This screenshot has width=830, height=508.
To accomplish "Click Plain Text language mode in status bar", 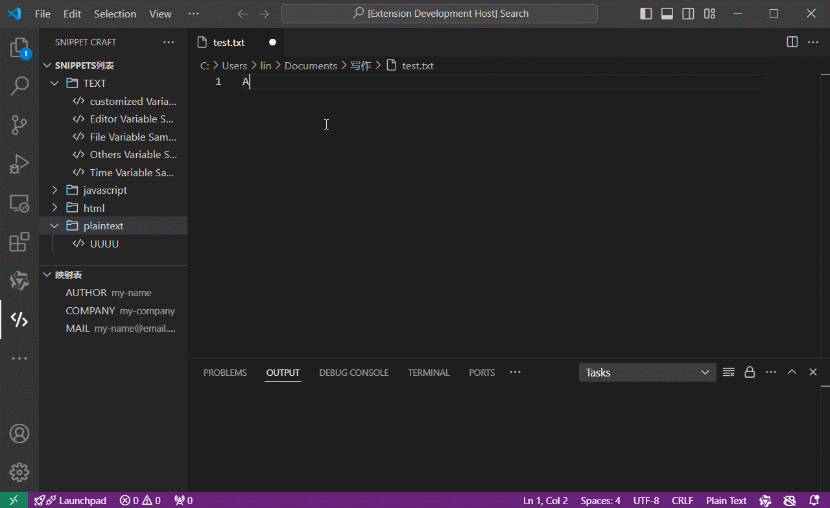I will pos(726,500).
